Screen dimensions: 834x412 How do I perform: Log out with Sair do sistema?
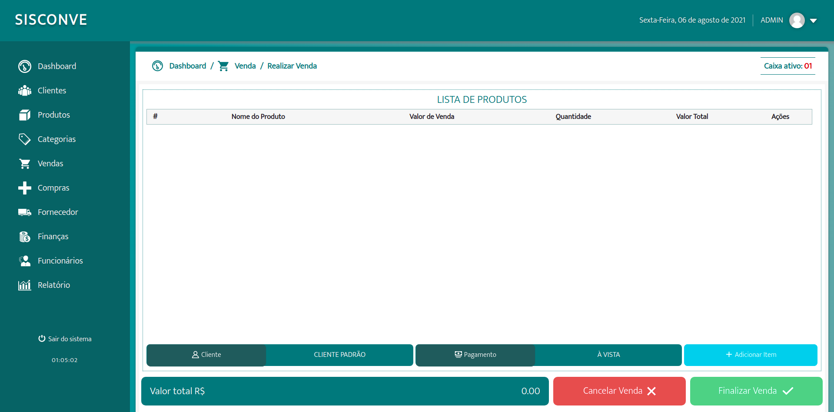tap(65, 339)
